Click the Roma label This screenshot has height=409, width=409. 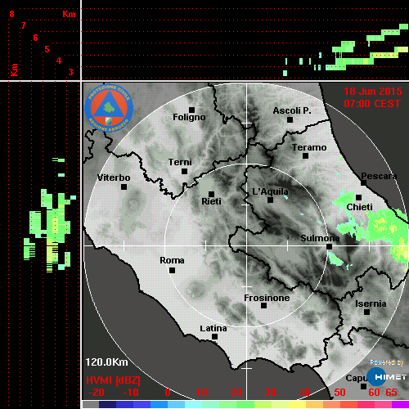[x=172, y=260]
